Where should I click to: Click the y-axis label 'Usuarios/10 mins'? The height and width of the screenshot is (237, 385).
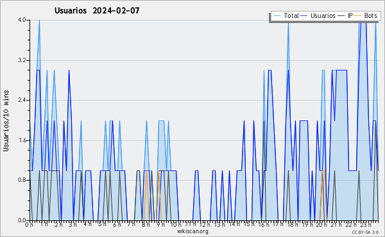coord(6,120)
